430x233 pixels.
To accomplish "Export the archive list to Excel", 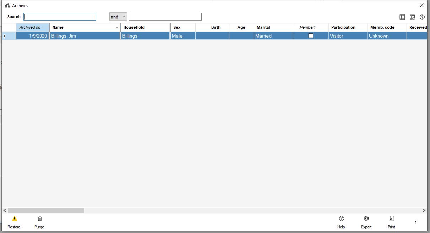I will click(x=366, y=219).
